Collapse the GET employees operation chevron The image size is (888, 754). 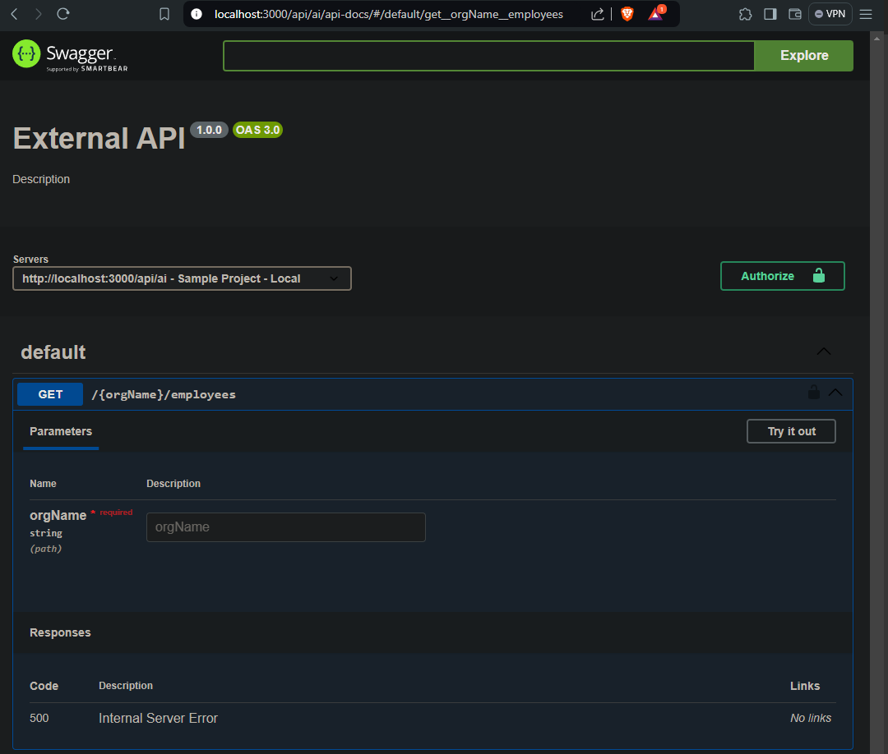[x=835, y=393]
